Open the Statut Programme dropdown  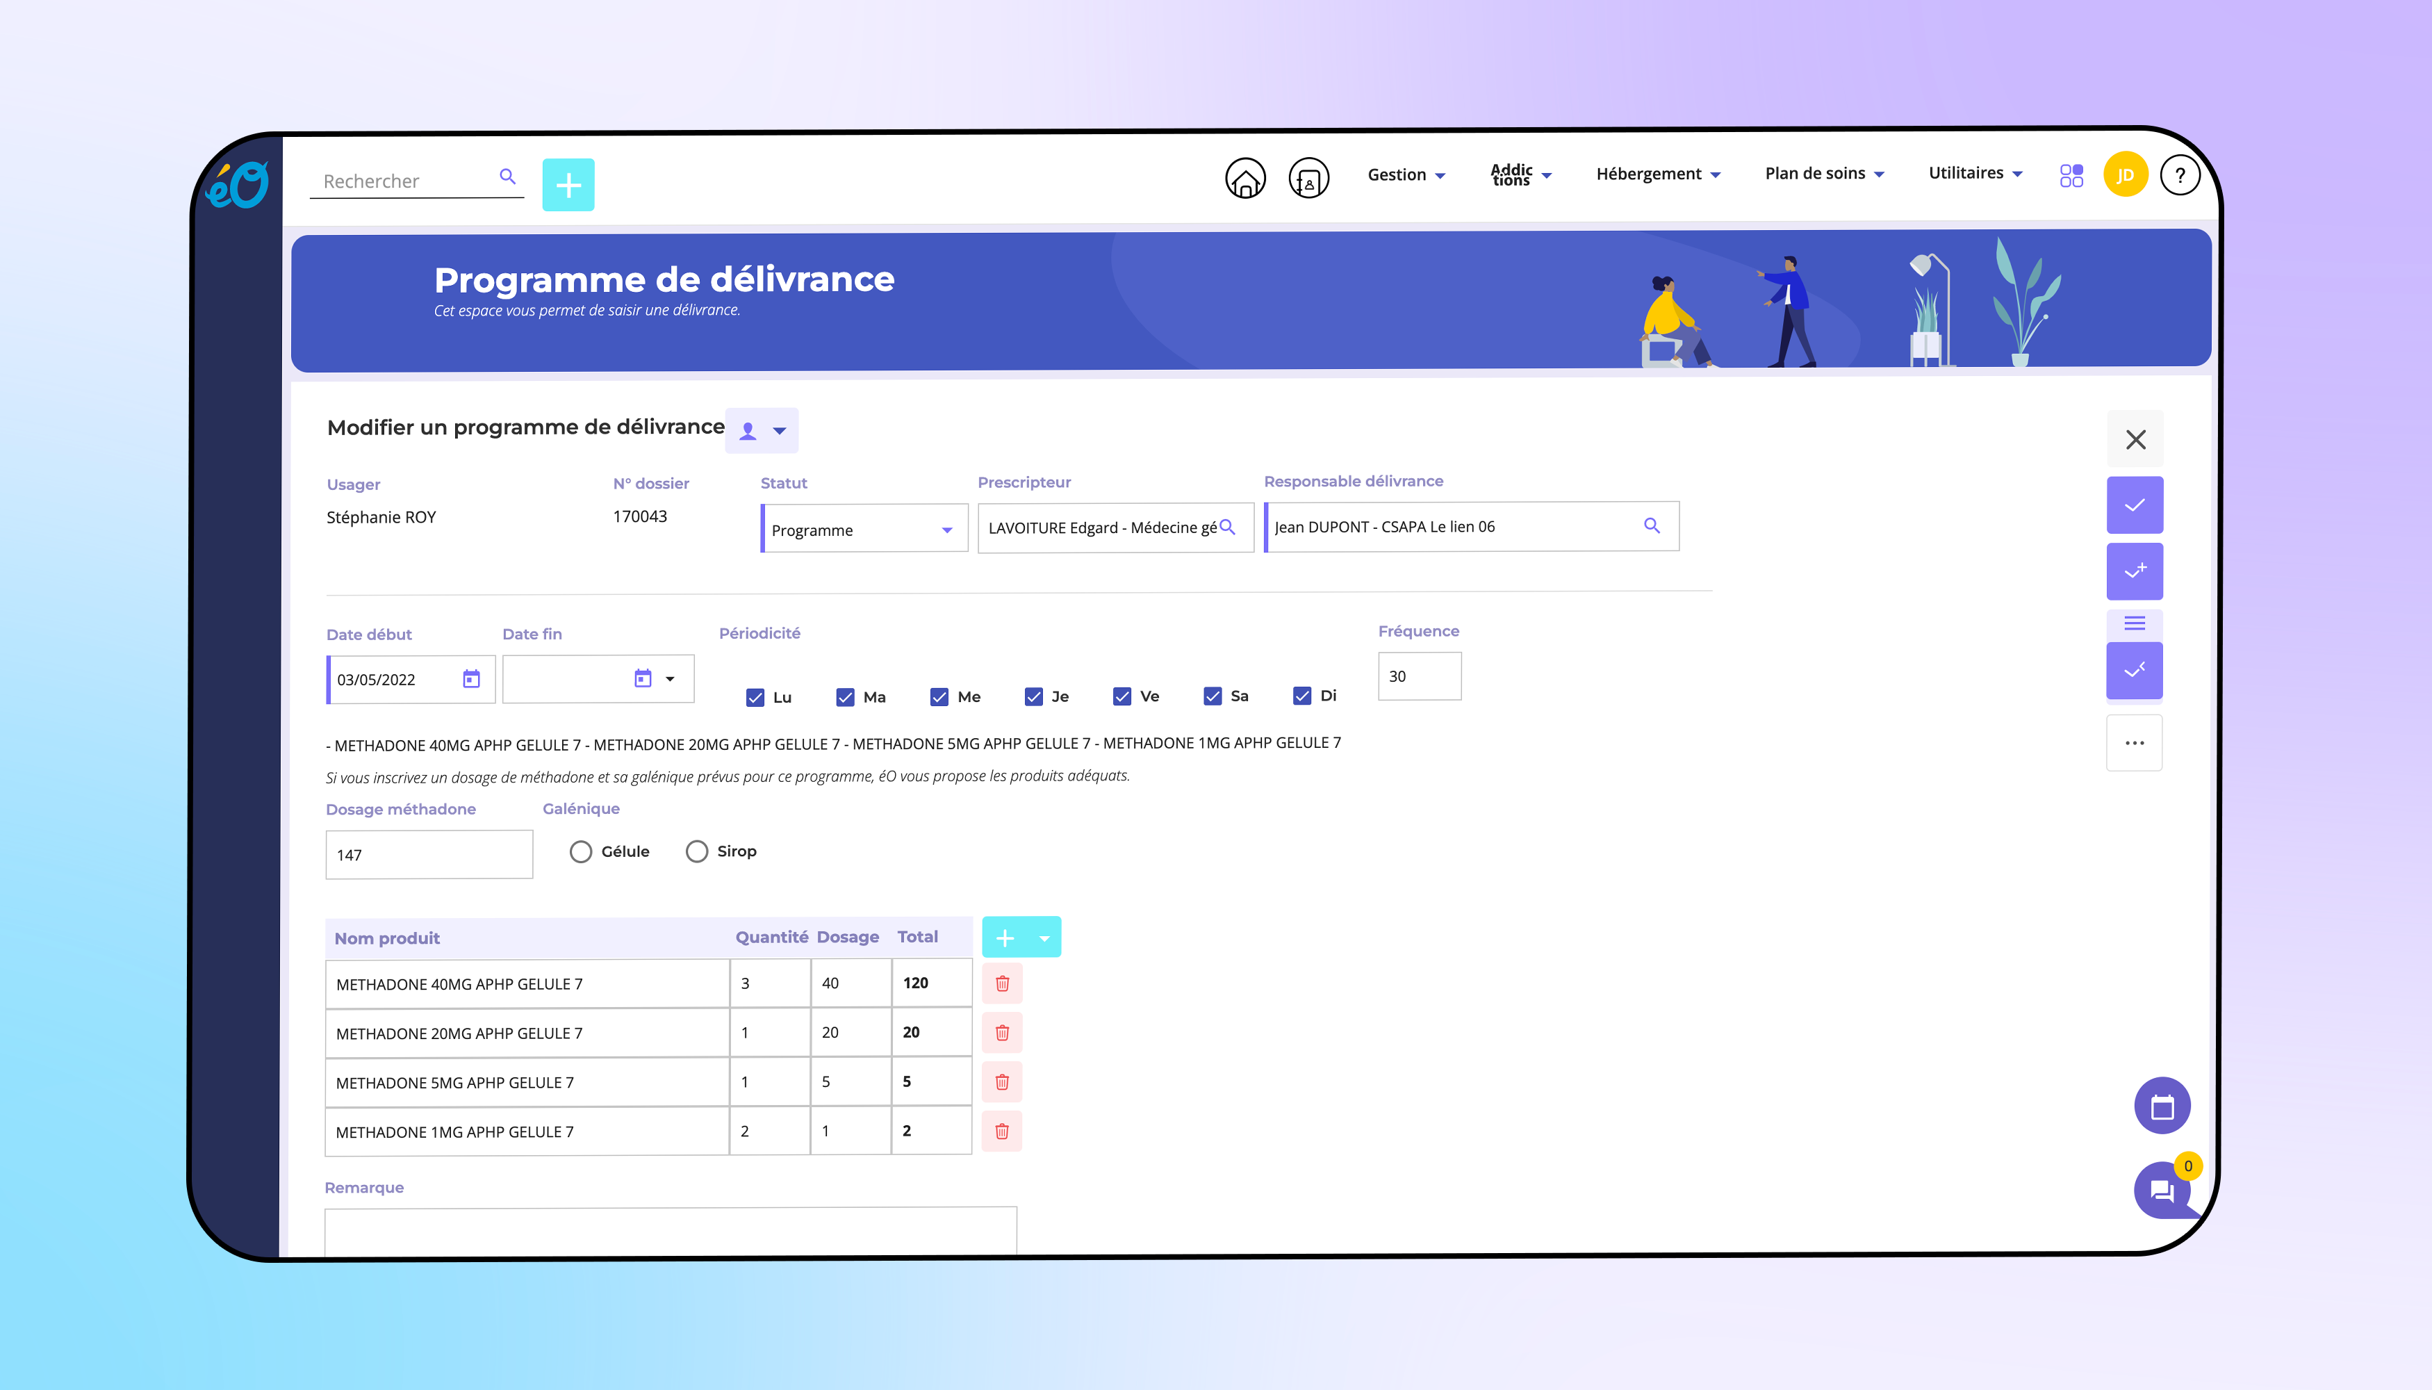pyautogui.click(x=864, y=529)
